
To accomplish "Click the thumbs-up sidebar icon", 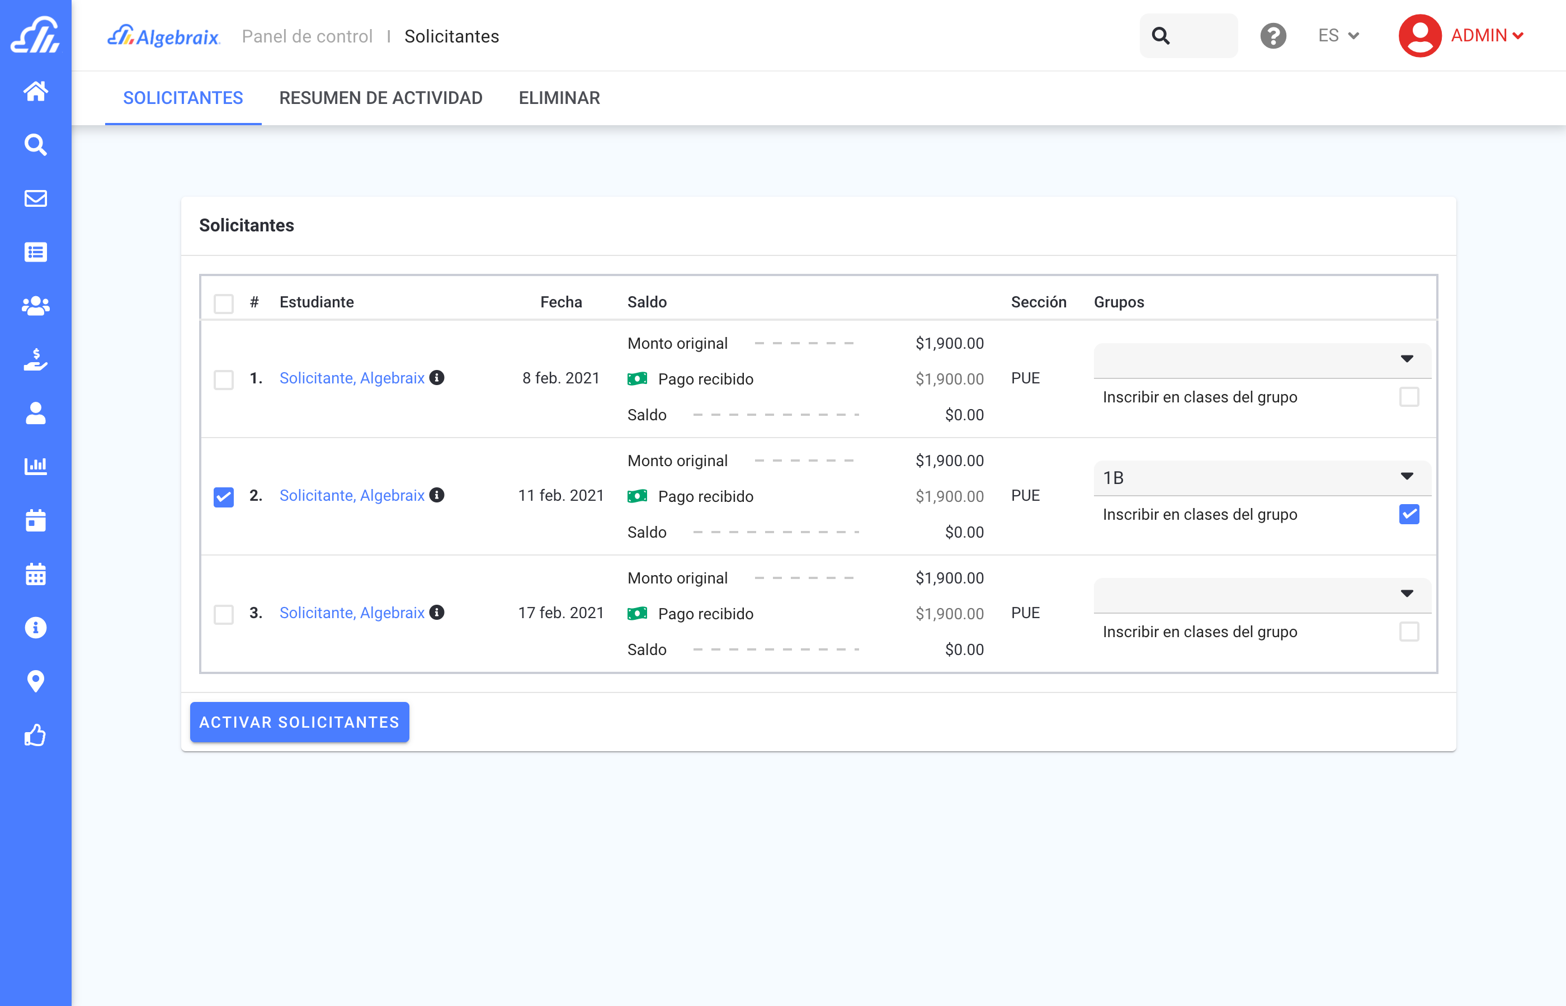I will [35, 735].
